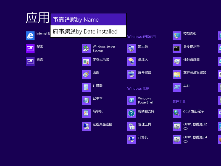Start the 放大镜 magnifier icon
This screenshot has width=221, height=166.
pos(132,49)
